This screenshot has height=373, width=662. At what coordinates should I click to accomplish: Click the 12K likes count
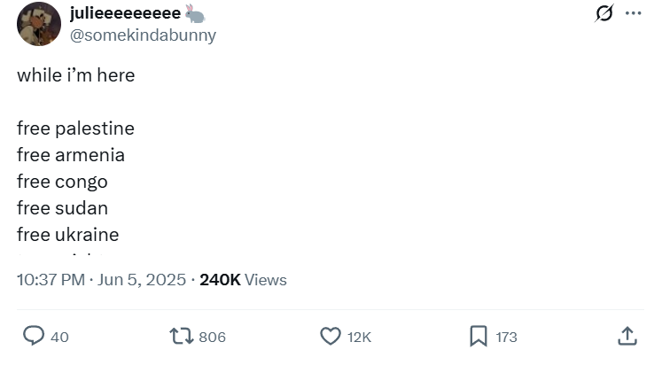[x=359, y=337]
